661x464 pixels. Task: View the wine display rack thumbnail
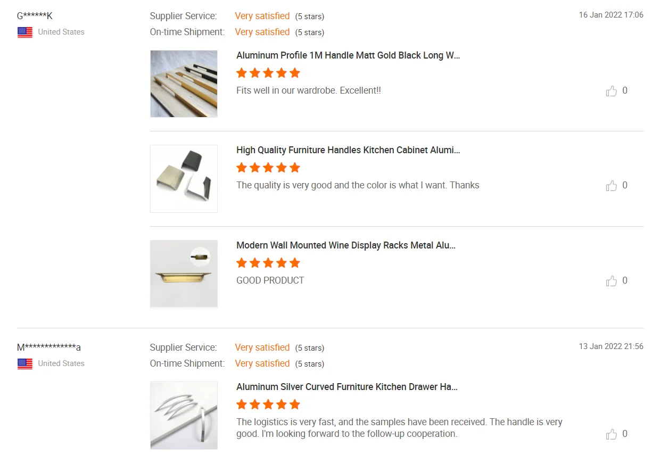[184, 274]
